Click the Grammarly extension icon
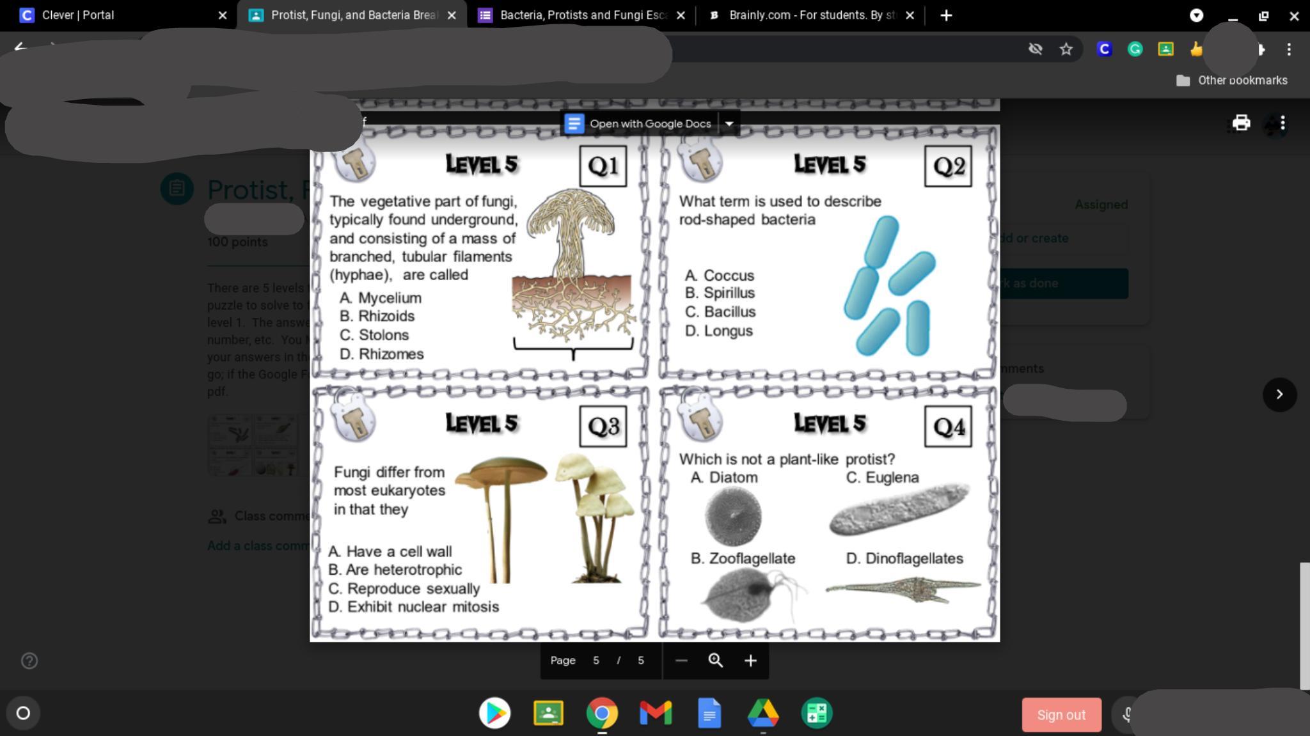Image resolution: width=1310 pixels, height=736 pixels. tap(1135, 49)
